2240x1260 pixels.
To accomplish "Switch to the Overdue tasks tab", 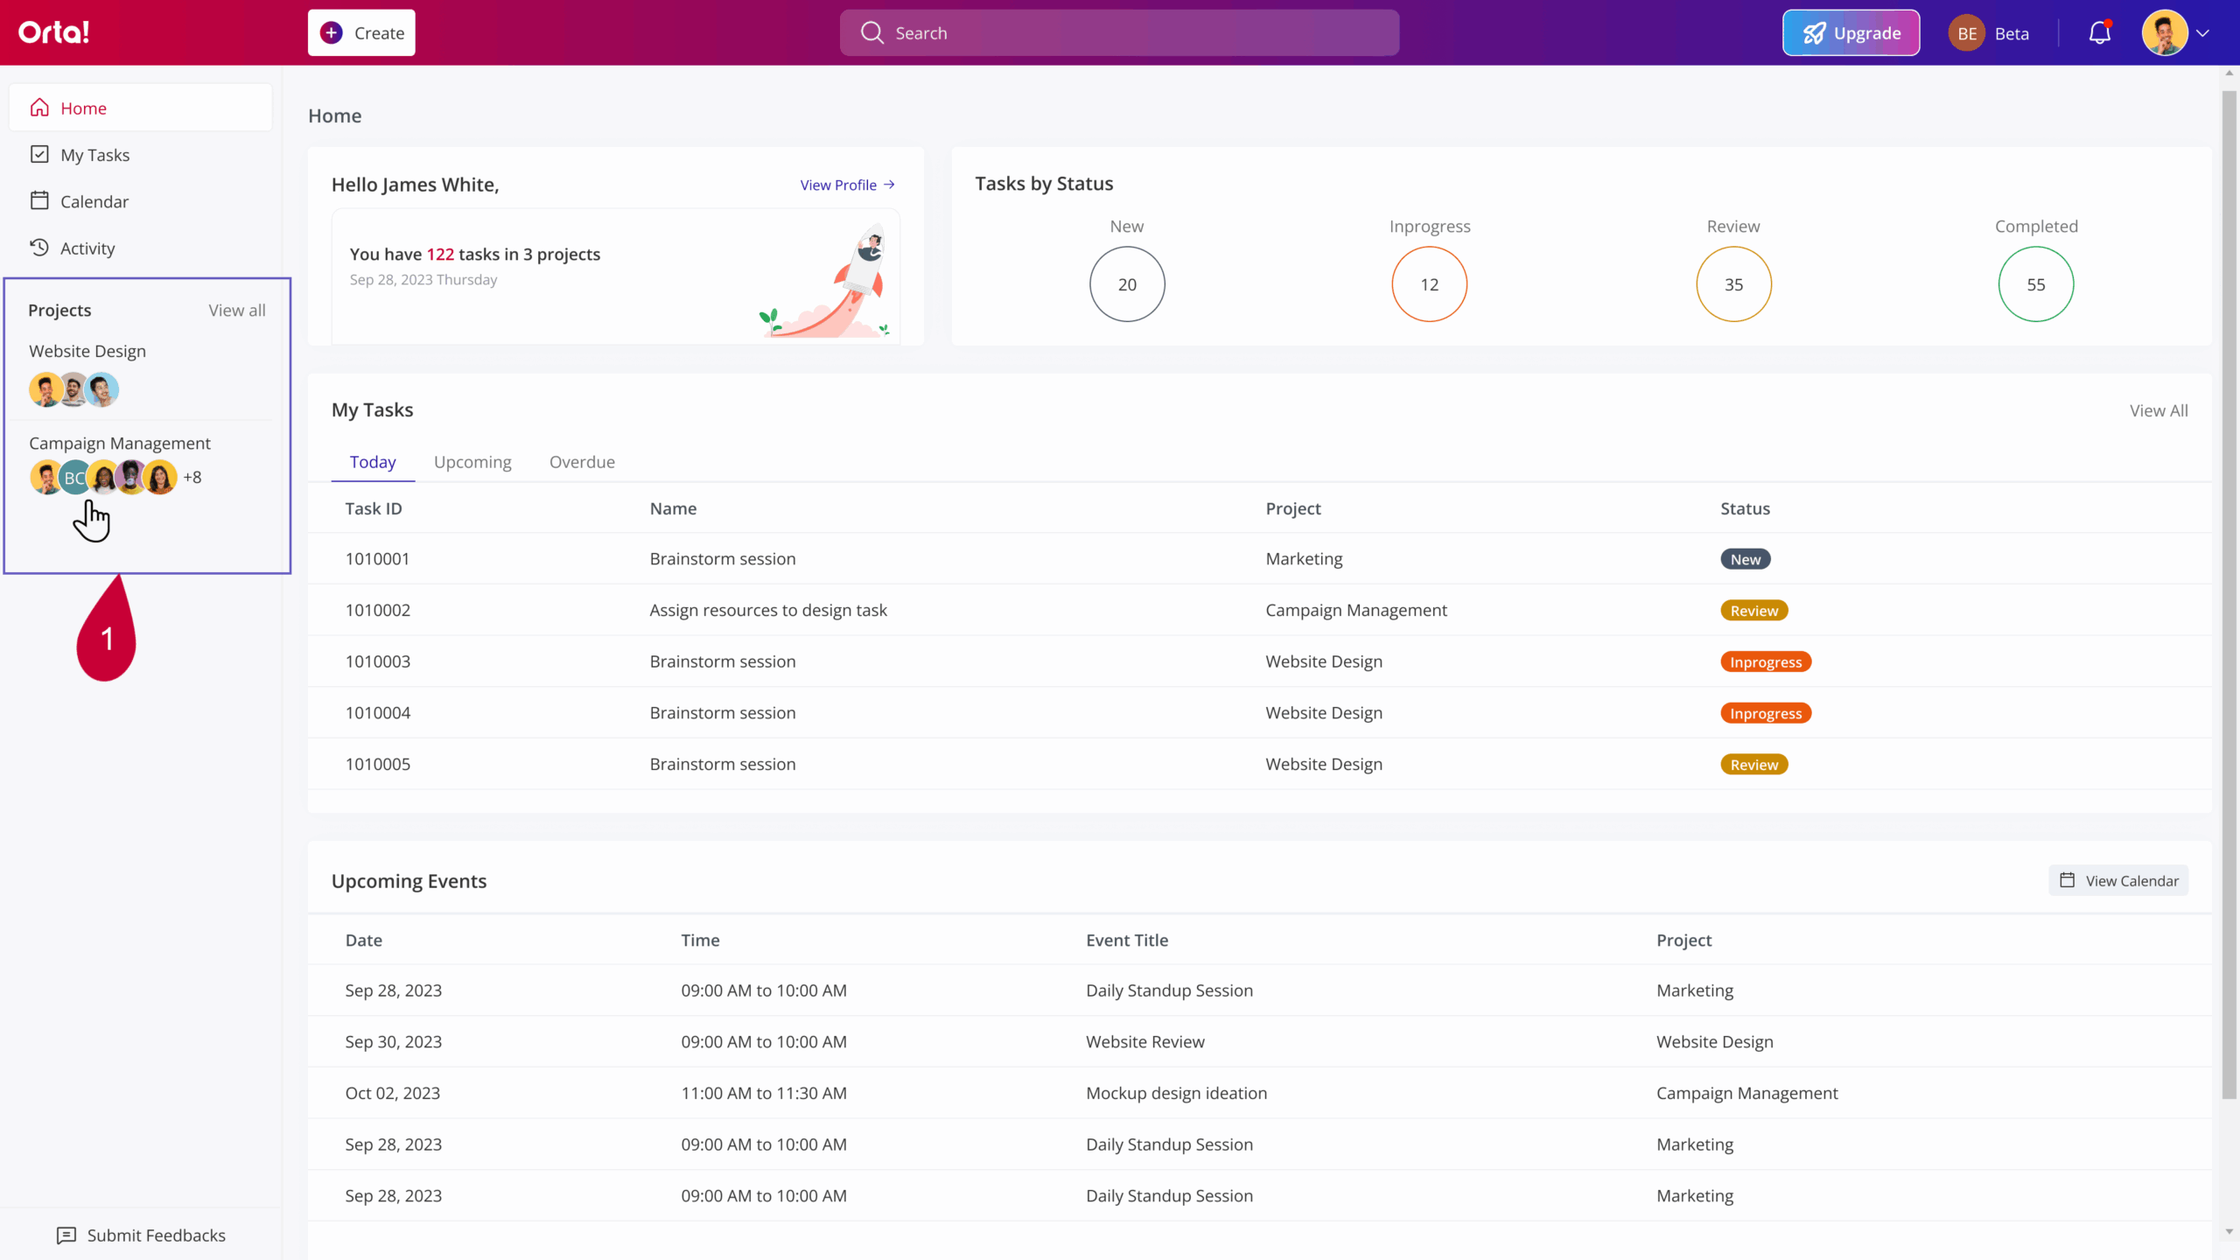I will click(582, 462).
